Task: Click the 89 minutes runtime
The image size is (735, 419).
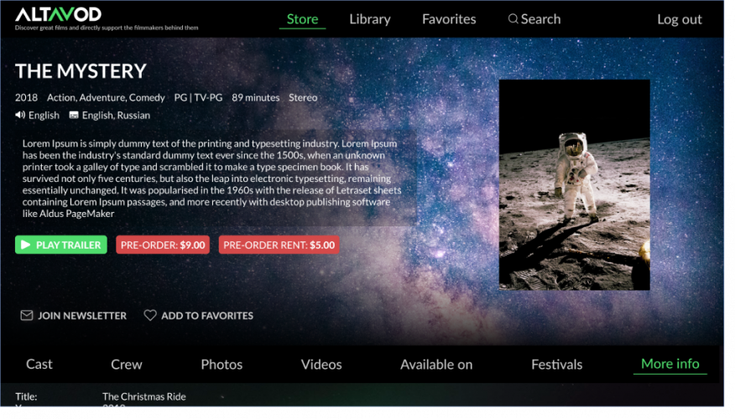Action: (x=255, y=97)
